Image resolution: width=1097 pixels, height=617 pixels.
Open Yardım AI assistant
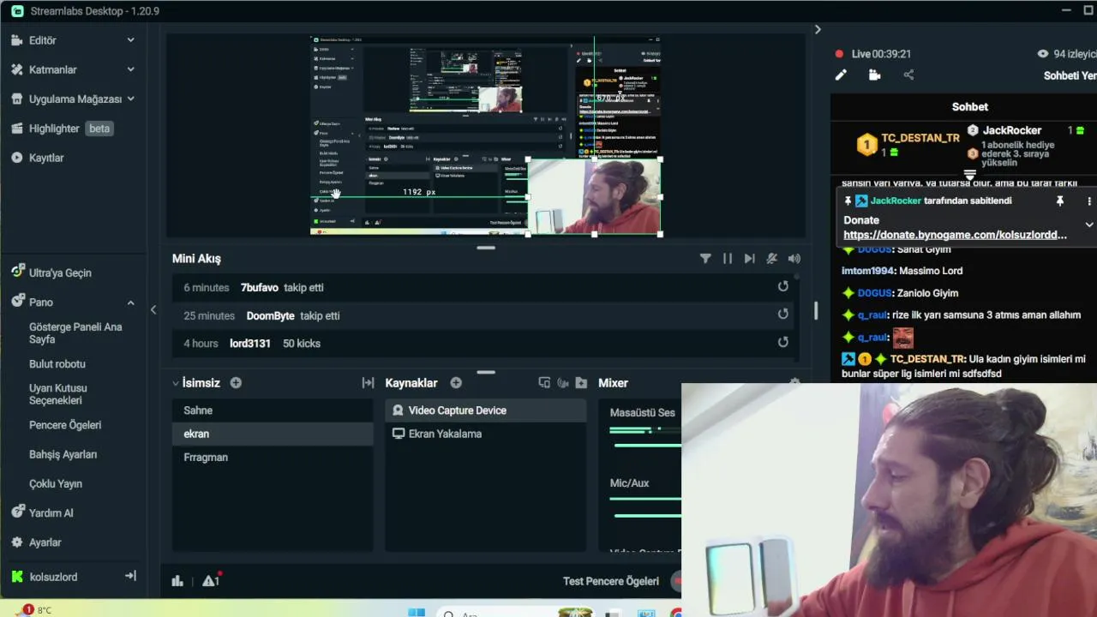(51, 512)
